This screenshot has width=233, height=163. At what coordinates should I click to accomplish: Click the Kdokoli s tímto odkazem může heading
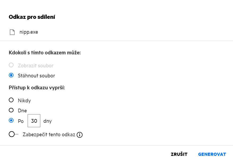45,53
